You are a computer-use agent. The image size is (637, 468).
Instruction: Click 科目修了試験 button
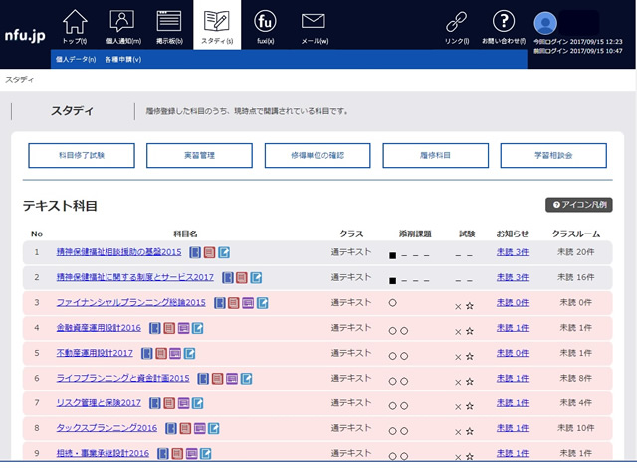pyautogui.click(x=82, y=155)
